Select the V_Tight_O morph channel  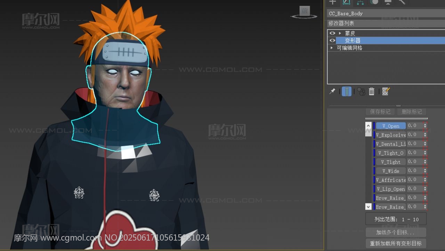(391, 153)
